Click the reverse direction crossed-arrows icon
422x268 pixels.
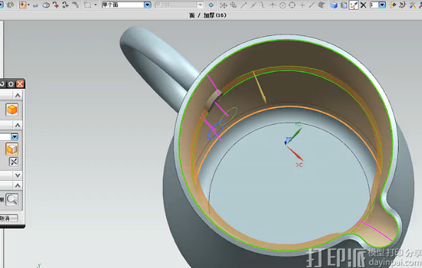13,162
